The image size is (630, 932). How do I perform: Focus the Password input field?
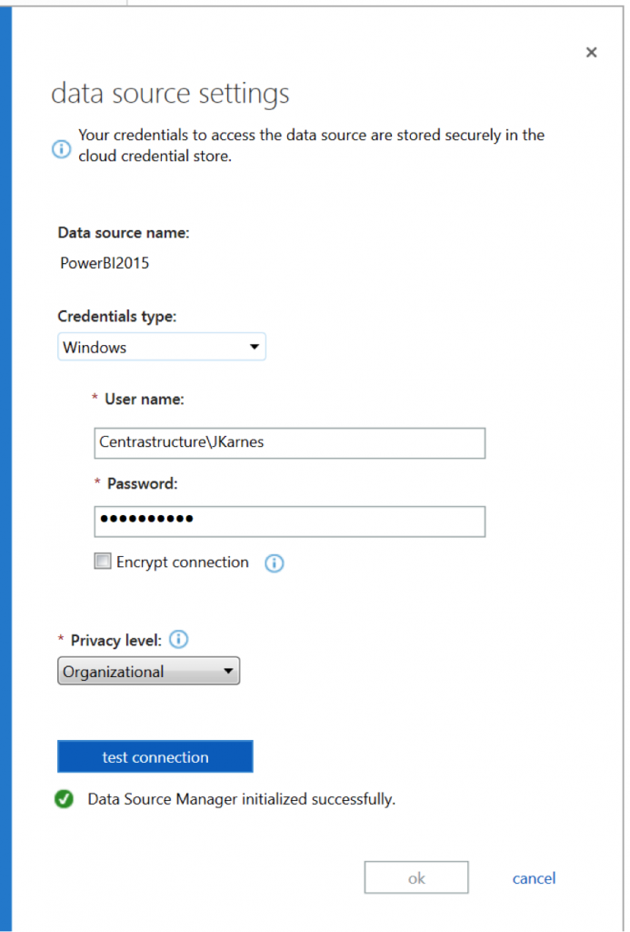tap(289, 522)
